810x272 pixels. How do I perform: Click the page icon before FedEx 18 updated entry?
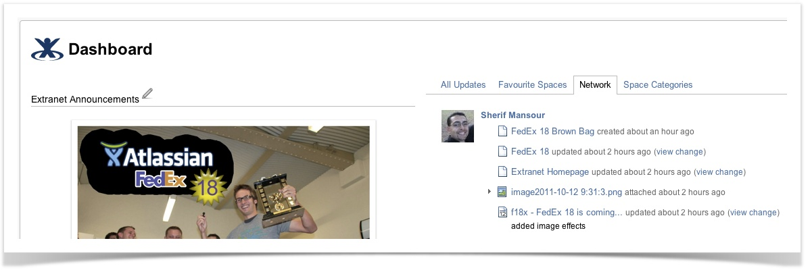[x=502, y=151]
